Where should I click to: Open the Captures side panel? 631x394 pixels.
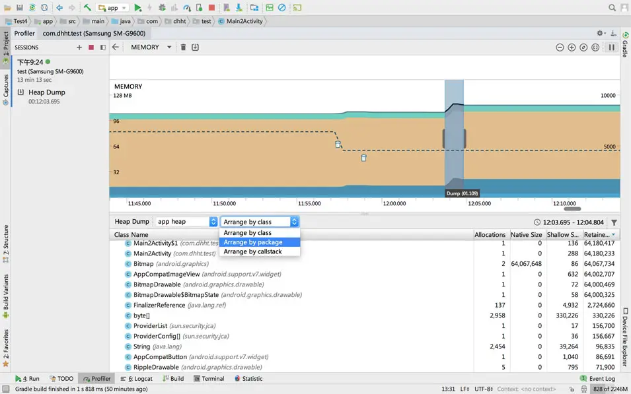(6, 90)
